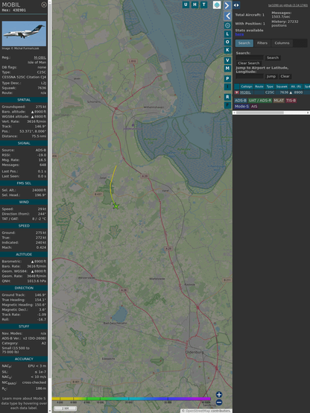Click the K map control button
Image resolution: width=310 pixels, height=413 pixels.
(x=227, y=50)
